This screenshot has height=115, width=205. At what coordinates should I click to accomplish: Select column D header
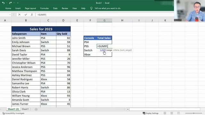[63, 20]
